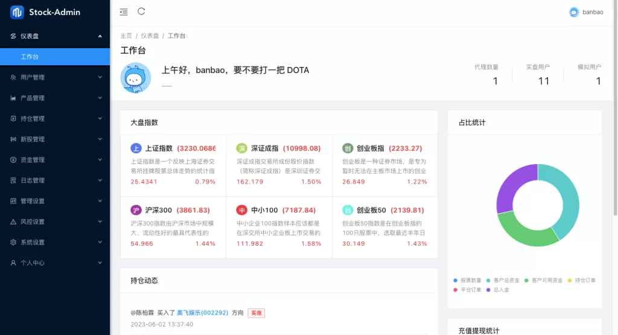
Task: Click the green 深 badge of 深证成指
Action: click(241, 148)
